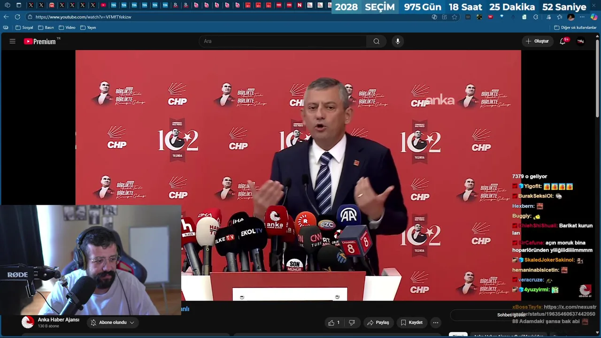This screenshot has width=601, height=338.
Task: Open the tab actions vertical tabs icon
Action: (x=19, y=5)
